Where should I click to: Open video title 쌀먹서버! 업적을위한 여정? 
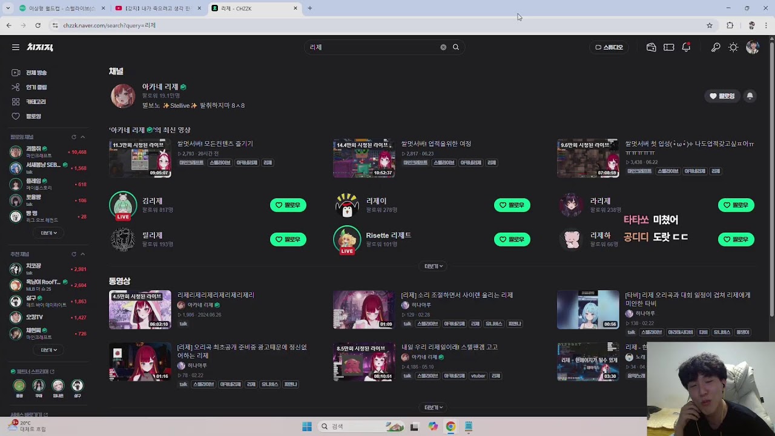point(437,144)
